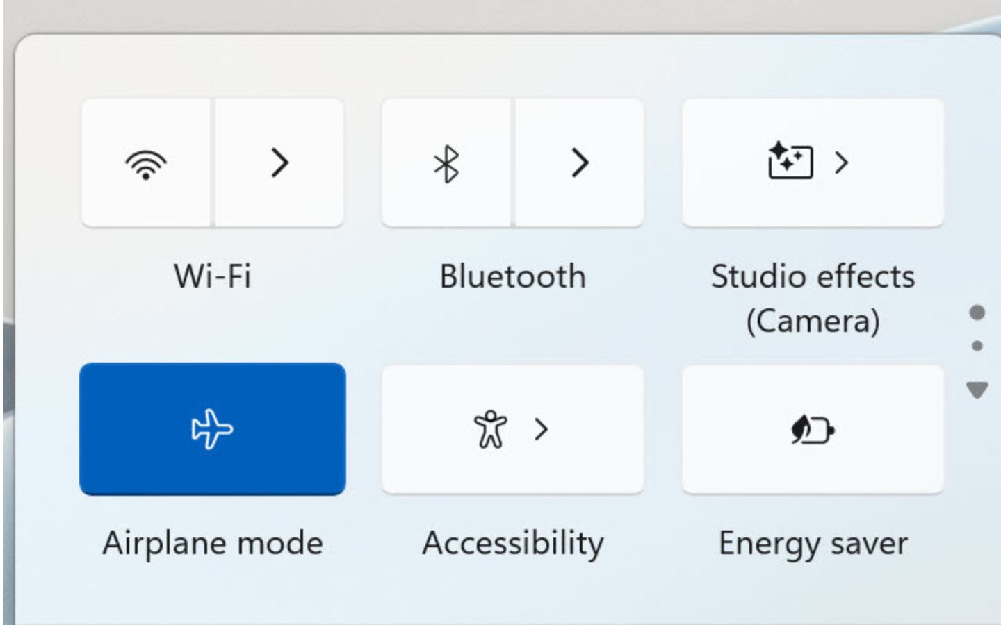Click the Accessibility person icon

[x=490, y=429]
